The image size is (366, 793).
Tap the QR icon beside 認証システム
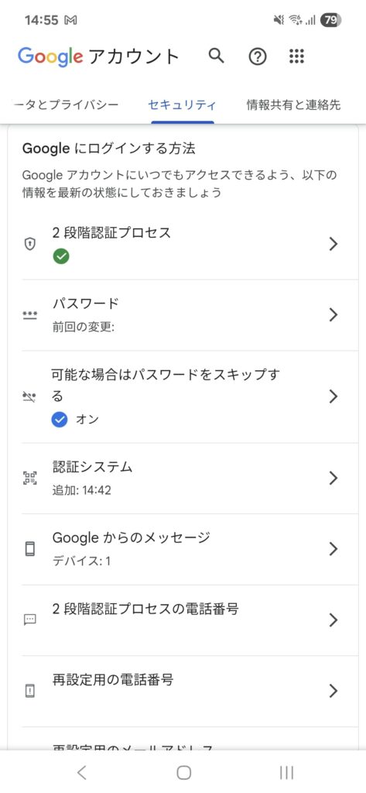(30, 478)
